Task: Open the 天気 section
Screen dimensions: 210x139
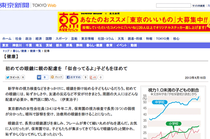Action: coord(121,39)
